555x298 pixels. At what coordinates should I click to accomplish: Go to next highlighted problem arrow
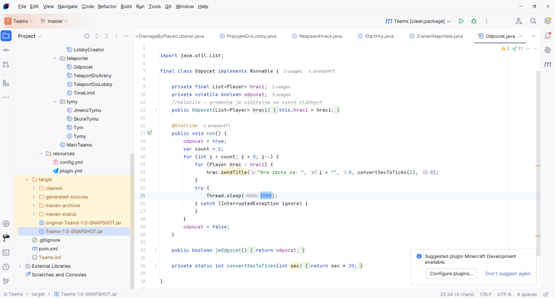pos(535,49)
